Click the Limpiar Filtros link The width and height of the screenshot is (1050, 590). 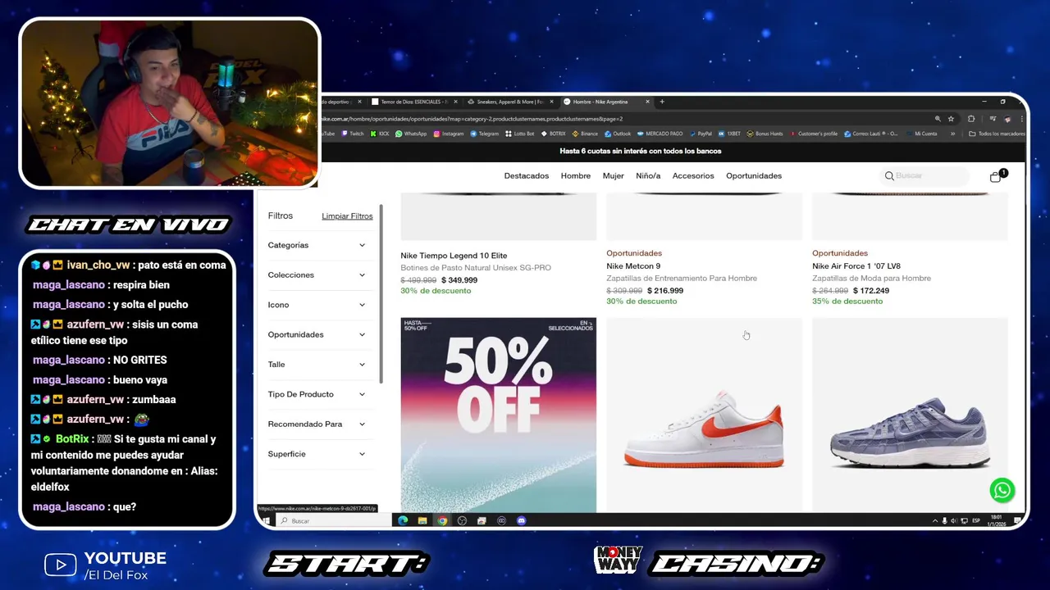tap(347, 216)
